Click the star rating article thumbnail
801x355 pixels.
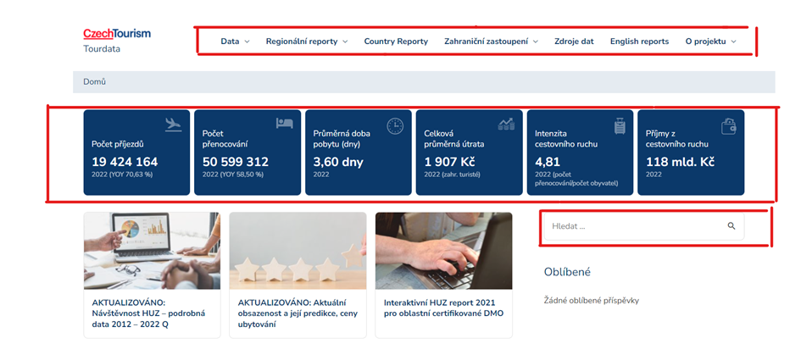coord(298,251)
